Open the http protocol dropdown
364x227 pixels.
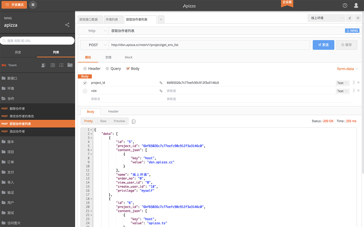(93, 30)
